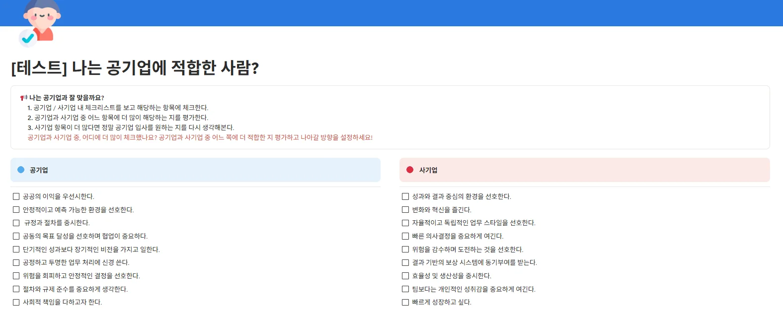Check '성과와 결과 중심의 환경을 선호한다'
783x314 pixels.
(x=405, y=196)
